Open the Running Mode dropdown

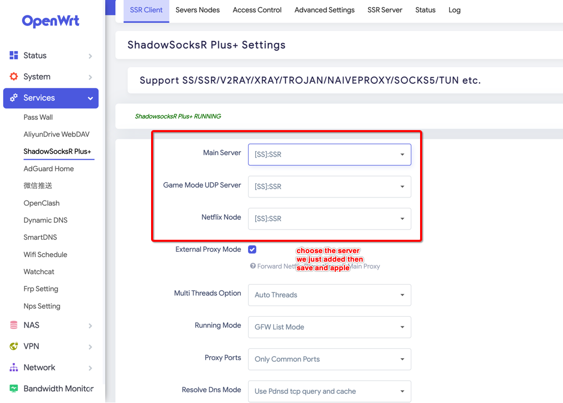pyautogui.click(x=329, y=327)
